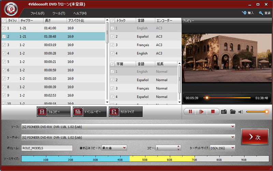Pause the preview playback
Image resolution: width=273 pixels, height=171 pixels.
point(190,112)
